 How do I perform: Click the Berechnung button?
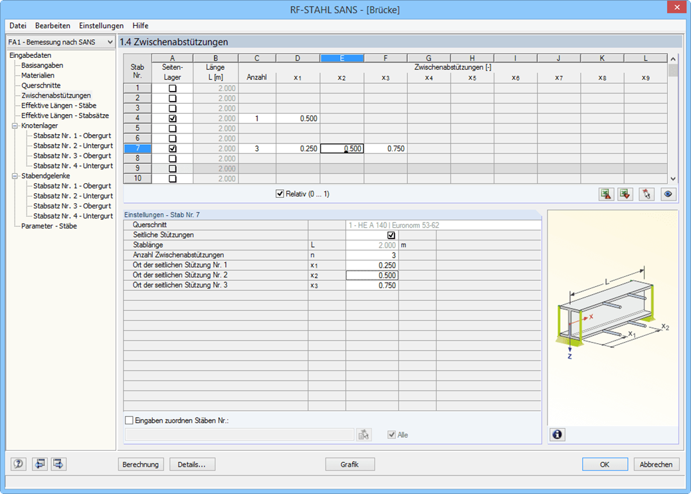[141, 465]
